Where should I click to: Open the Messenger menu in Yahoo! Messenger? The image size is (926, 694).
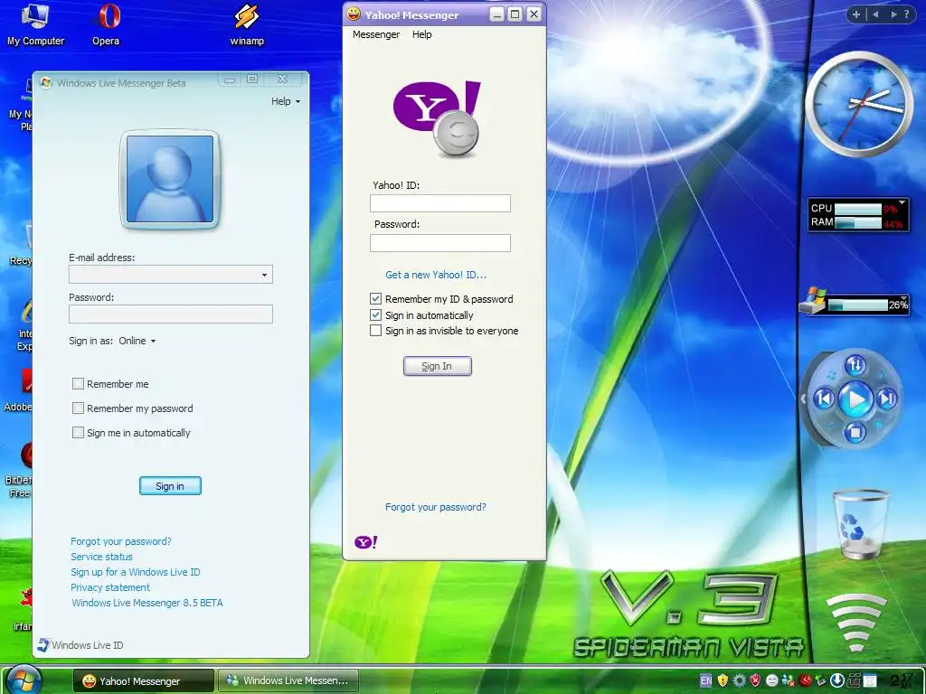pyautogui.click(x=376, y=34)
